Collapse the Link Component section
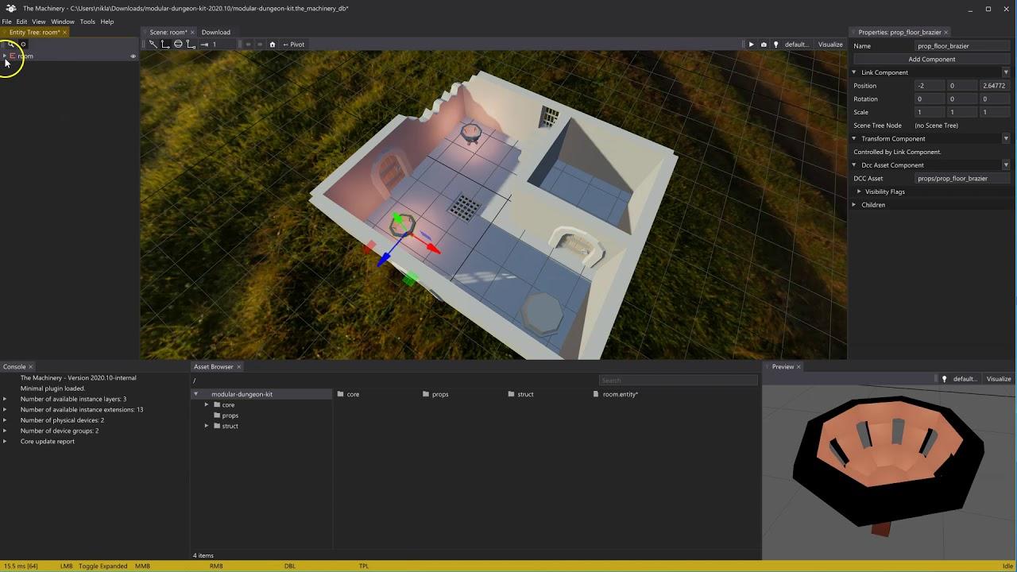 (855, 72)
